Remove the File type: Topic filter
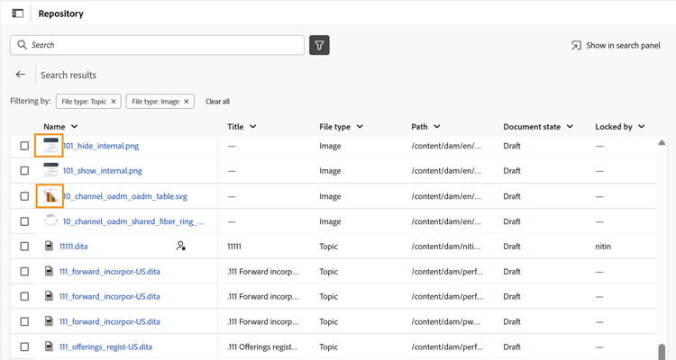Image resolution: width=676 pixels, height=360 pixels. tap(114, 102)
